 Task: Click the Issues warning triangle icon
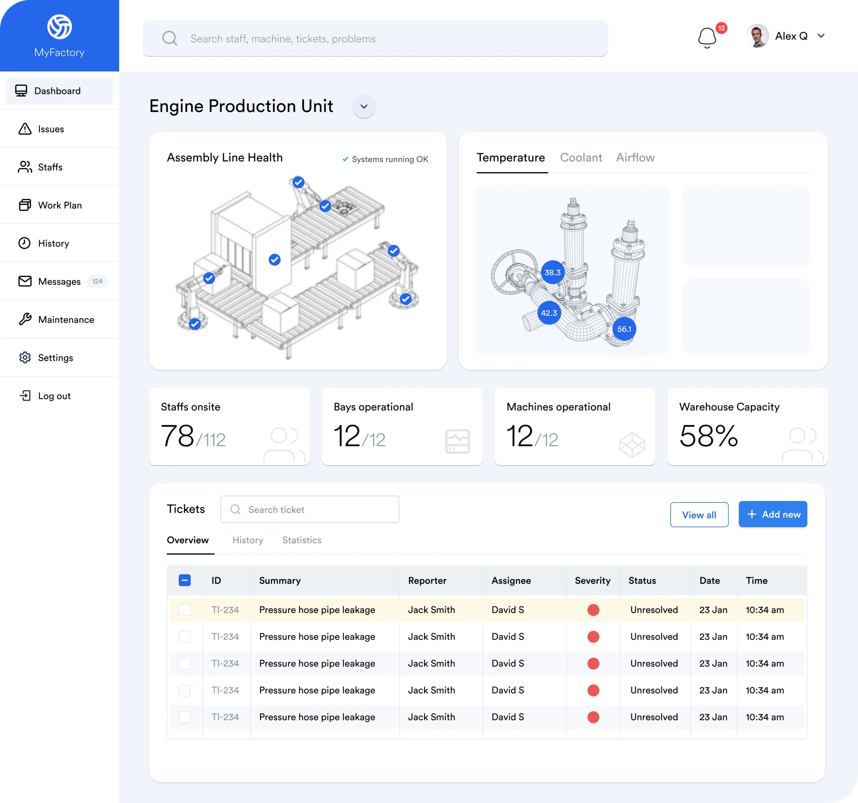(25, 129)
